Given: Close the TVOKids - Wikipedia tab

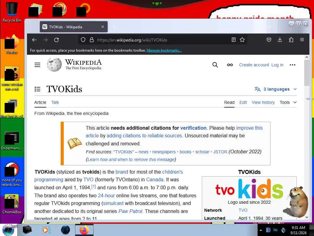Looking at the screenshot, I should pyautogui.click(x=102, y=27).
